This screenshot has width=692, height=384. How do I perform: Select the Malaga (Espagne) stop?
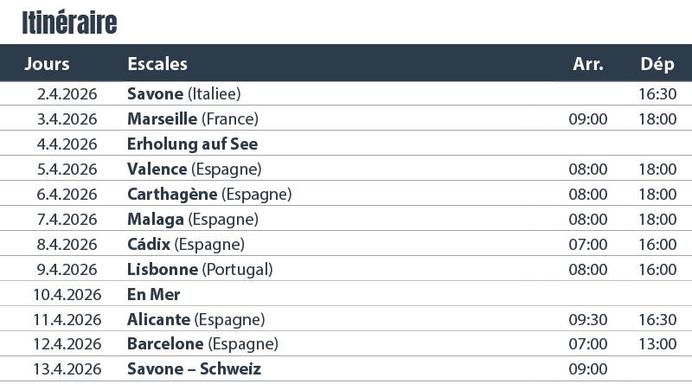point(192,219)
